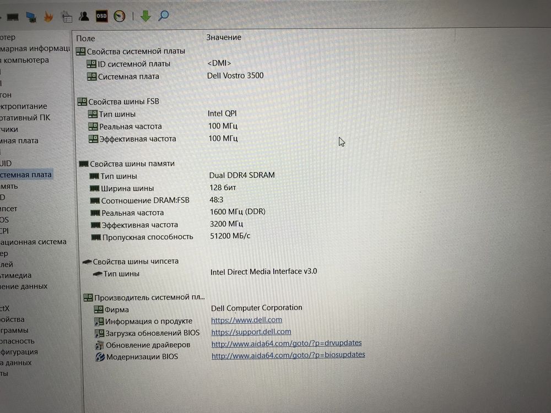This screenshot has width=551, height=413.
Task: Select 'фигурация' sidebar tree item
Action: click(x=19, y=351)
